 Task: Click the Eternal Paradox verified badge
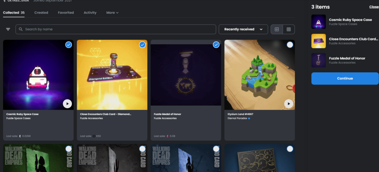[249, 118]
